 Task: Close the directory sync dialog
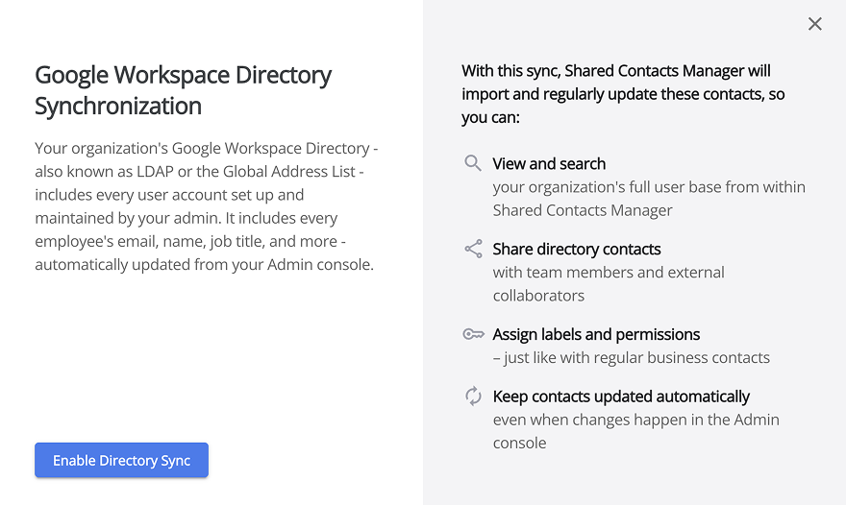coord(815,24)
